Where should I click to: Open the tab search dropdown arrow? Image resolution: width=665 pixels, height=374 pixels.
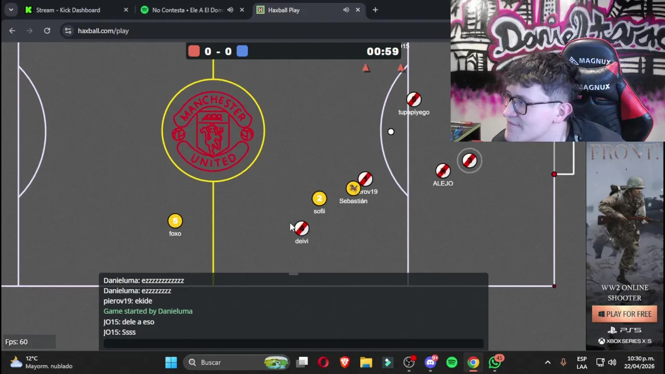(10, 10)
